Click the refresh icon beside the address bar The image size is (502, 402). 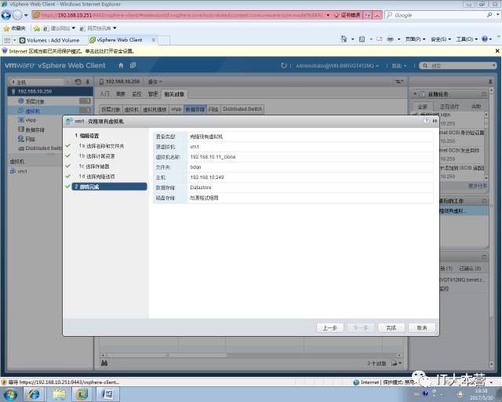(368, 15)
